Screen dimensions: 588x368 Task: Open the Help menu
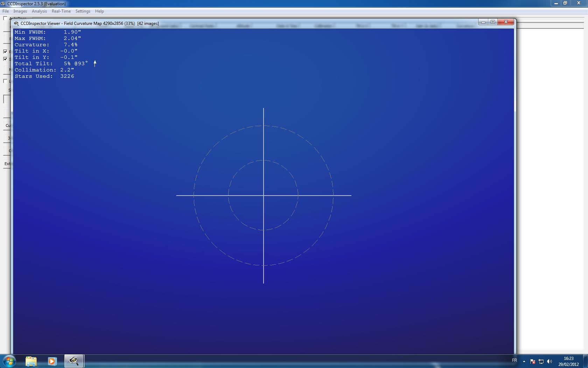pyautogui.click(x=99, y=11)
